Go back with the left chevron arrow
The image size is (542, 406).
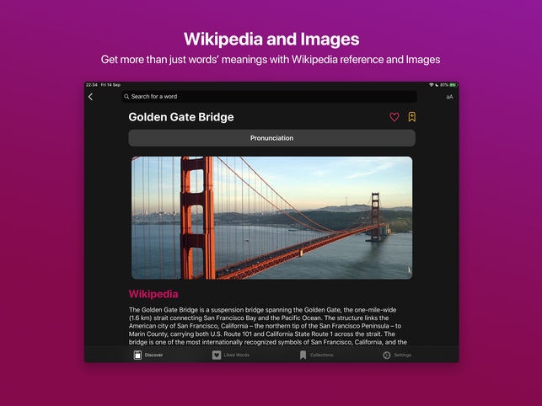point(90,97)
